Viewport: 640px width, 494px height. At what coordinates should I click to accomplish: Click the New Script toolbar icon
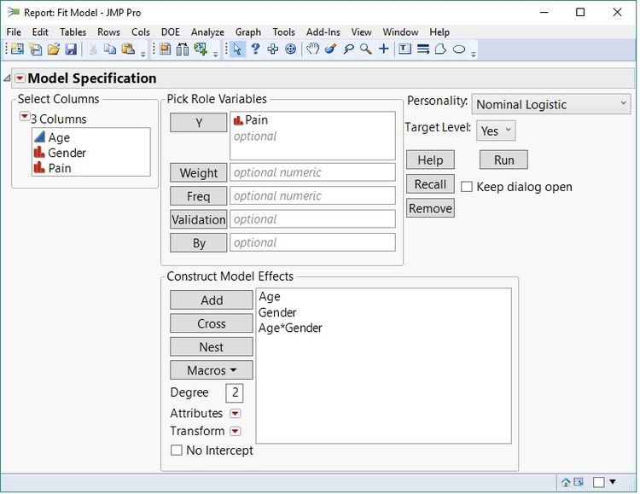pyautogui.click(x=36, y=49)
